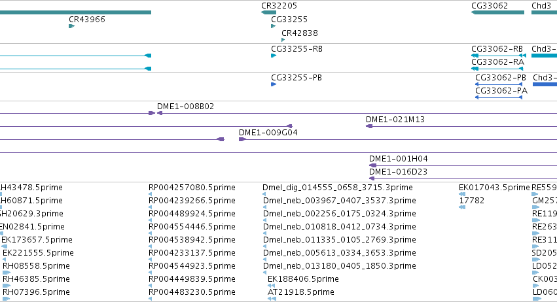Click the RP004554446.5prime label
Image resolution: width=557 pixels, height=302 pixels.
pyautogui.click(x=192, y=227)
